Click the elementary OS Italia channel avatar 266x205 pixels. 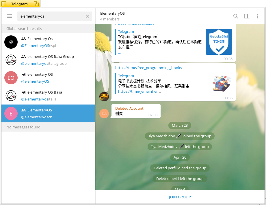pos(11,96)
